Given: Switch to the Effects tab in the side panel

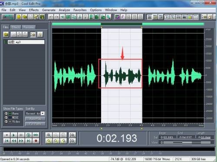Looking at the screenshot, I should [16, 27].
